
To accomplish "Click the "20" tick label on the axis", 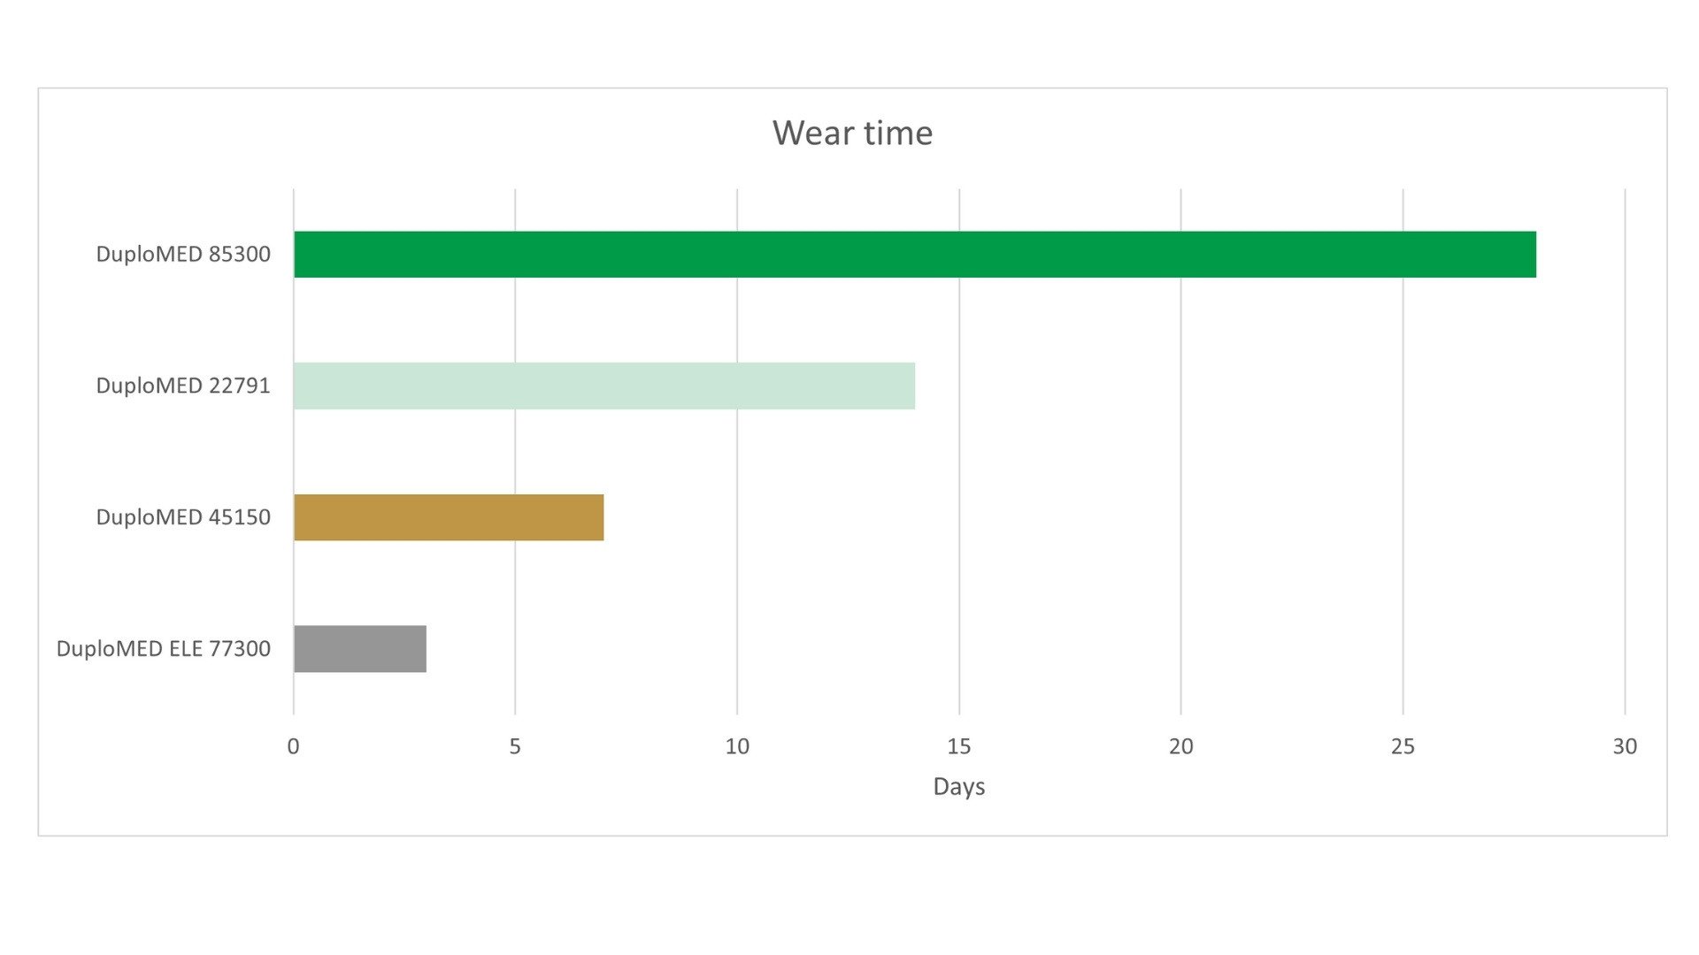I will point(1180,746).
